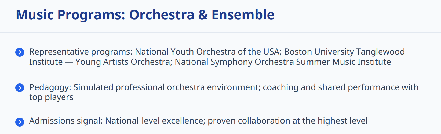Click the ampersand in the slide heading
Viewport: 441px width, 134px height.
(x=203, y=15)
